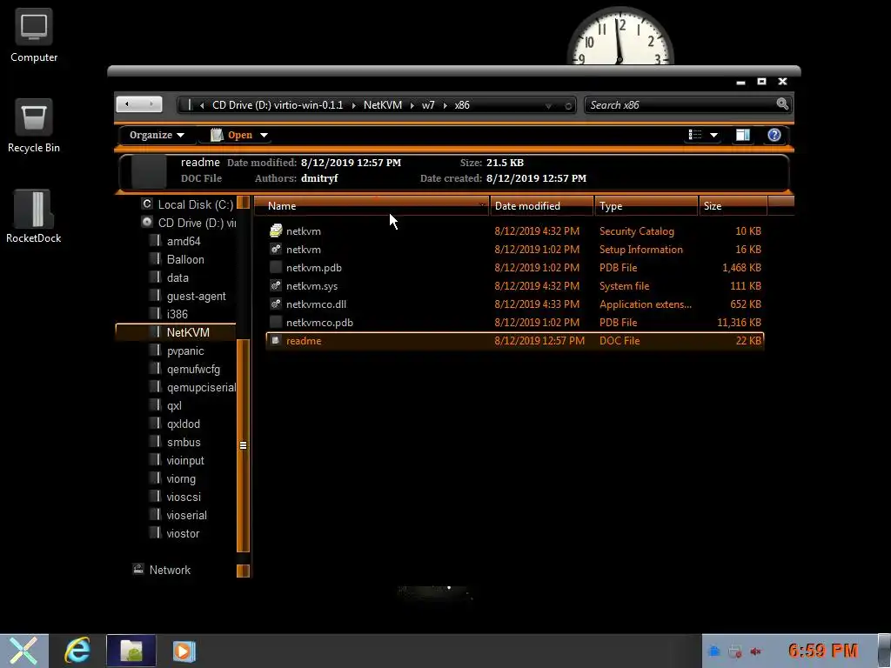This screenshot has width=891, height=668.
Task: Click the netkvm Setup Information file icon
Action: tap(276, 249)
